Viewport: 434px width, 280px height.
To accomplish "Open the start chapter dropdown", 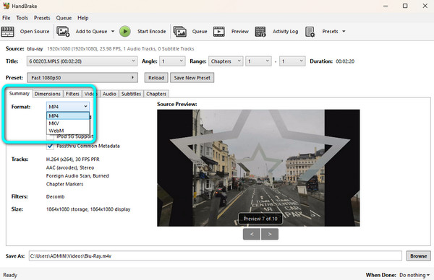I will click(x=258, y=61).
